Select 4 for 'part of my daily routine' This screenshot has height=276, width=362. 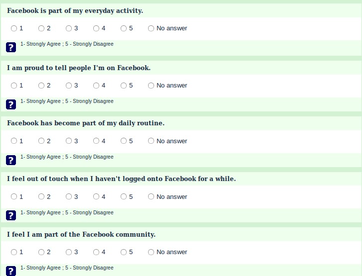96,141
